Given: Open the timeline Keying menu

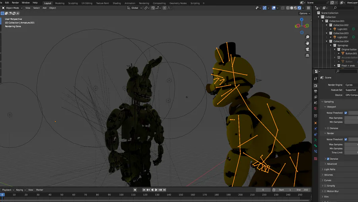Looking at the screenshot, I should (21, 190).
